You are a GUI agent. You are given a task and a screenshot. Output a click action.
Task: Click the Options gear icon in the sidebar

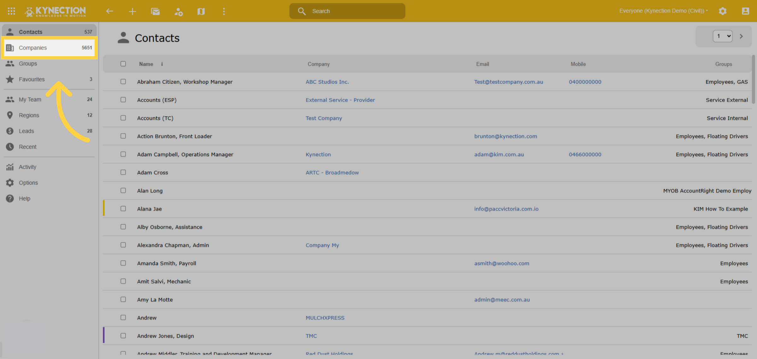pyautogui.click(x=10, y=183)
